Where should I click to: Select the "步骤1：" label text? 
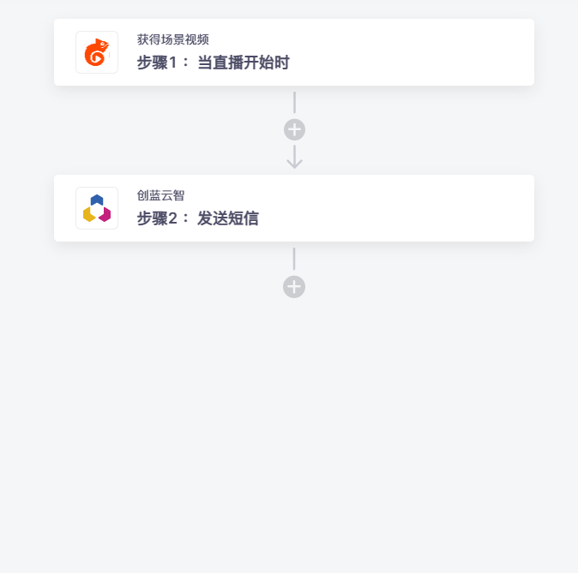click(163, 63)
